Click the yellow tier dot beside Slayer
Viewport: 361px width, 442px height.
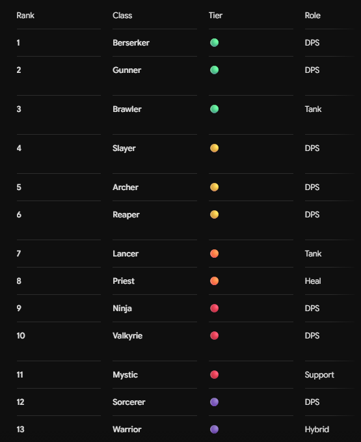point(214,148)
